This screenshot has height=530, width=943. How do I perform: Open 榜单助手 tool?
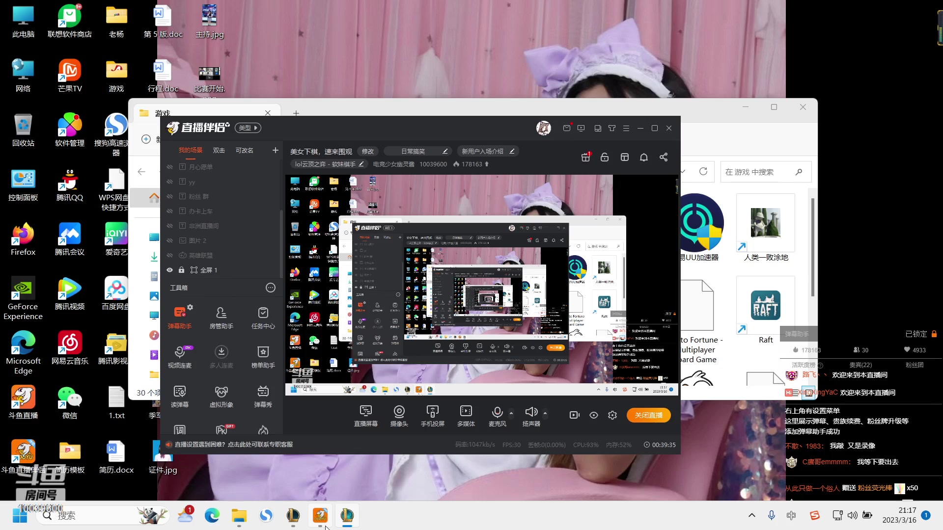pyautogui.click(x=263, y=356)
